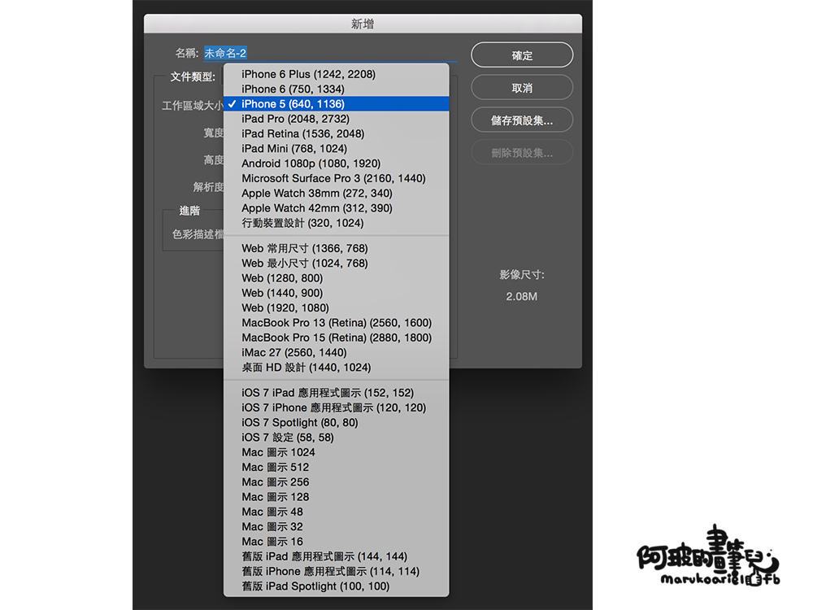
Task: Open 儲存預設集... to save preset
Action: point(522,120)
